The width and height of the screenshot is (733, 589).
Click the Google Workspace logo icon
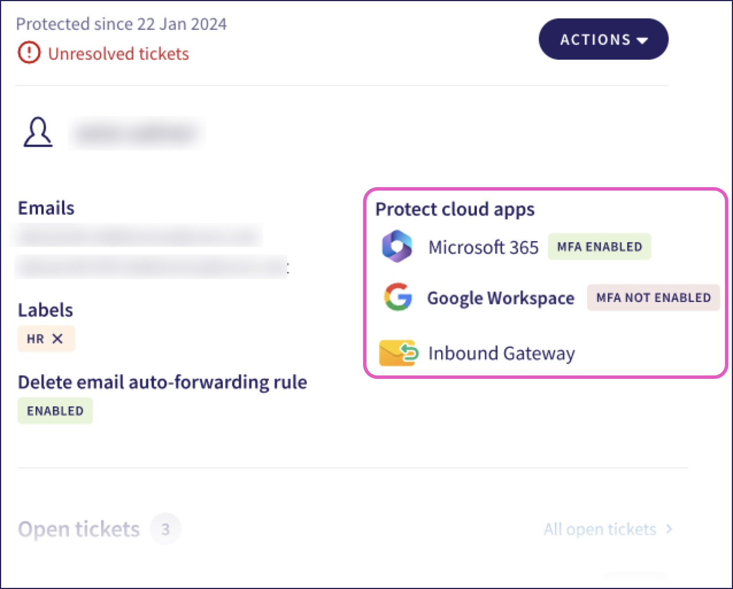tap(398, 297)
